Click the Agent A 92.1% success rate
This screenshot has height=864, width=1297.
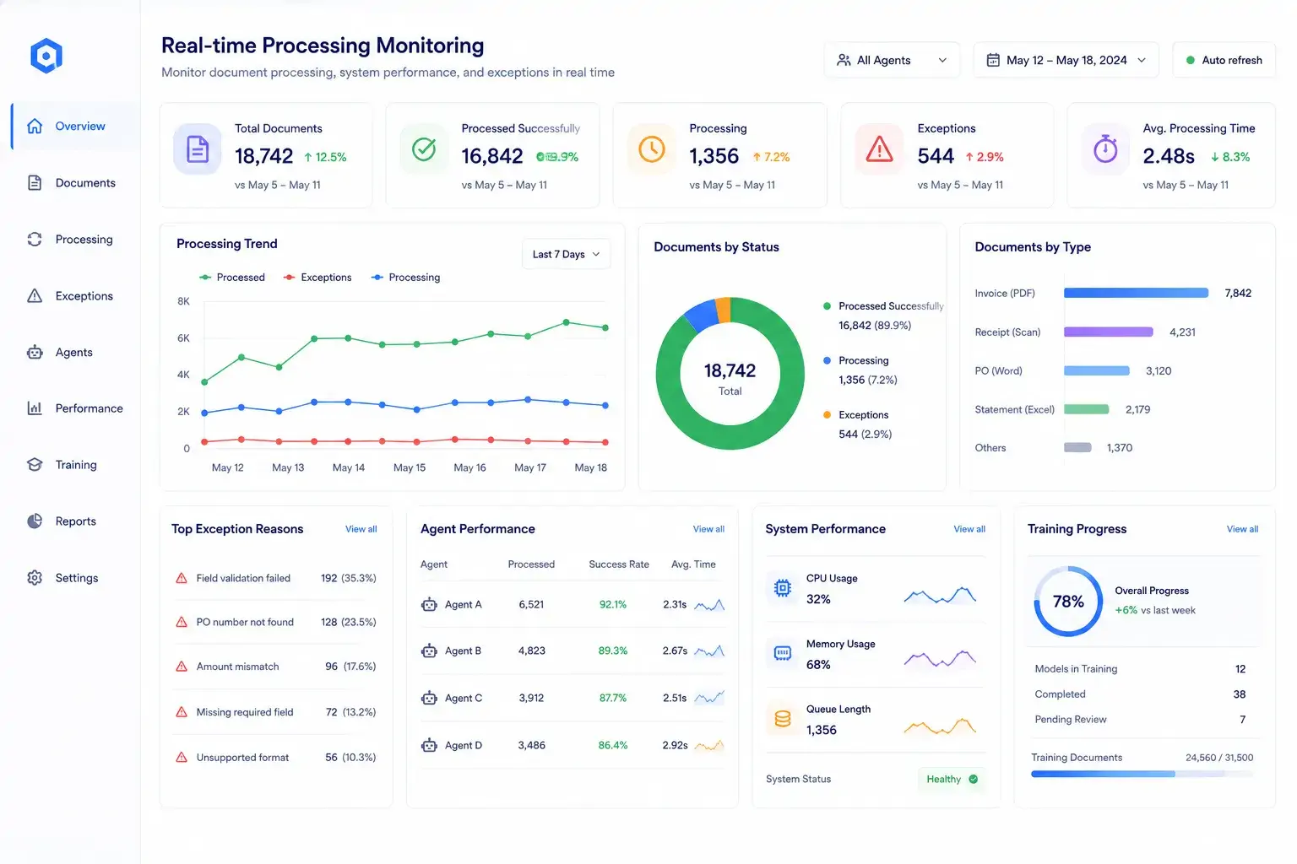coord(613,604)
